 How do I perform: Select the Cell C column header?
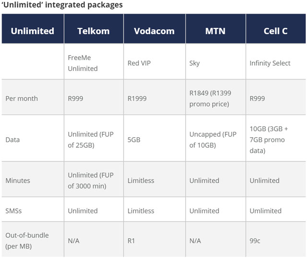275,31
